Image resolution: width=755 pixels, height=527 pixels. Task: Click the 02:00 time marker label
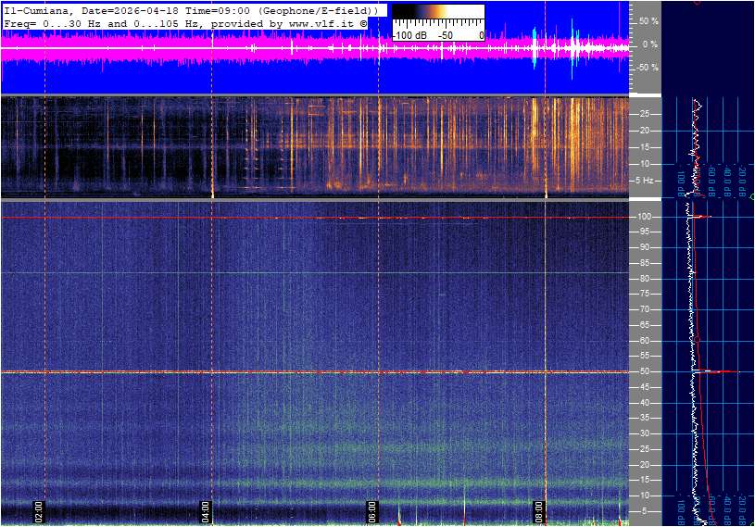tap(39, 511)
